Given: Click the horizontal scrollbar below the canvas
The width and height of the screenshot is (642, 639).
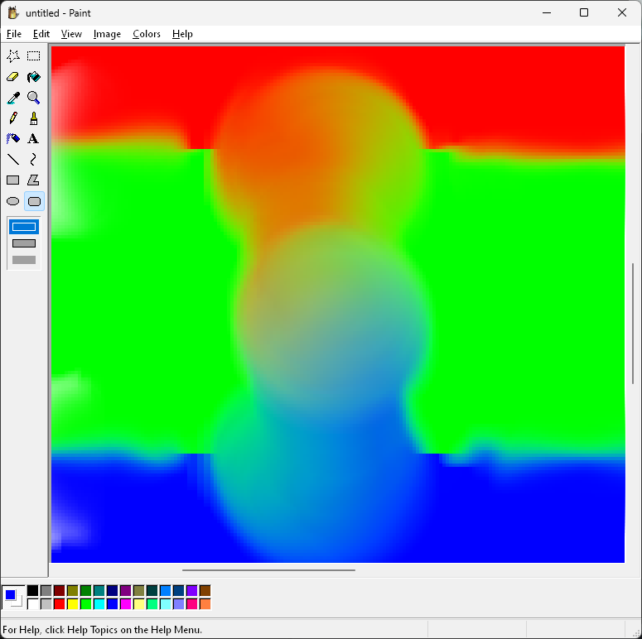Looking at the screenshot, I should click(268, 569).
